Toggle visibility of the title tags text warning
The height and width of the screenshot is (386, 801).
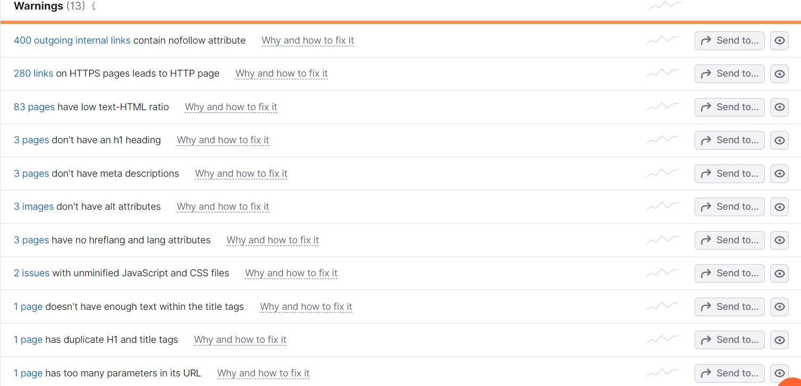pos(779,307)
